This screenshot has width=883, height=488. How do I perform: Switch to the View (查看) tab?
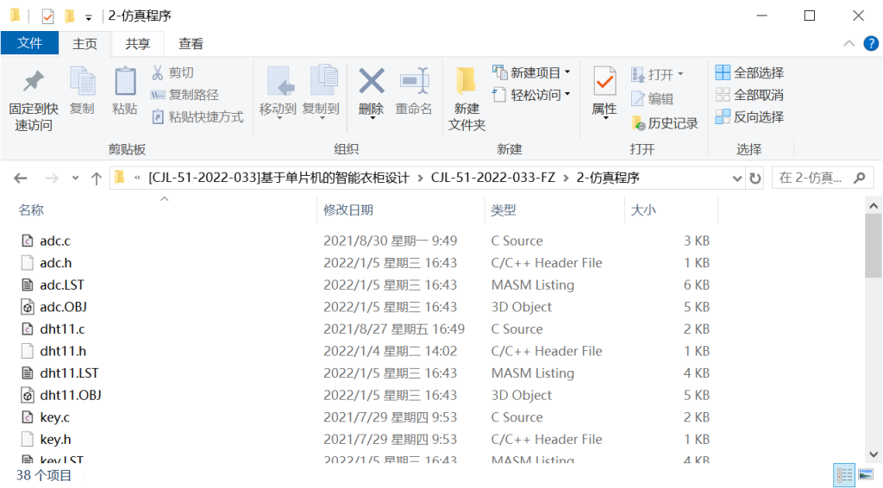pos(191,44)
